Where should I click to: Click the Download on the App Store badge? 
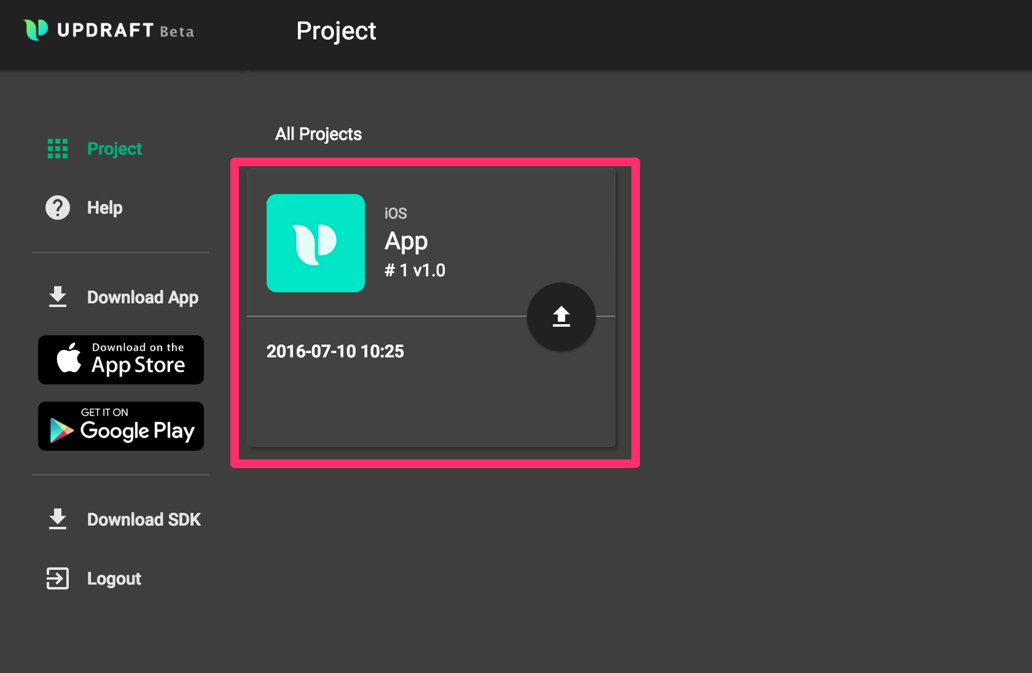pyautogui.click(x=120, y=360)
